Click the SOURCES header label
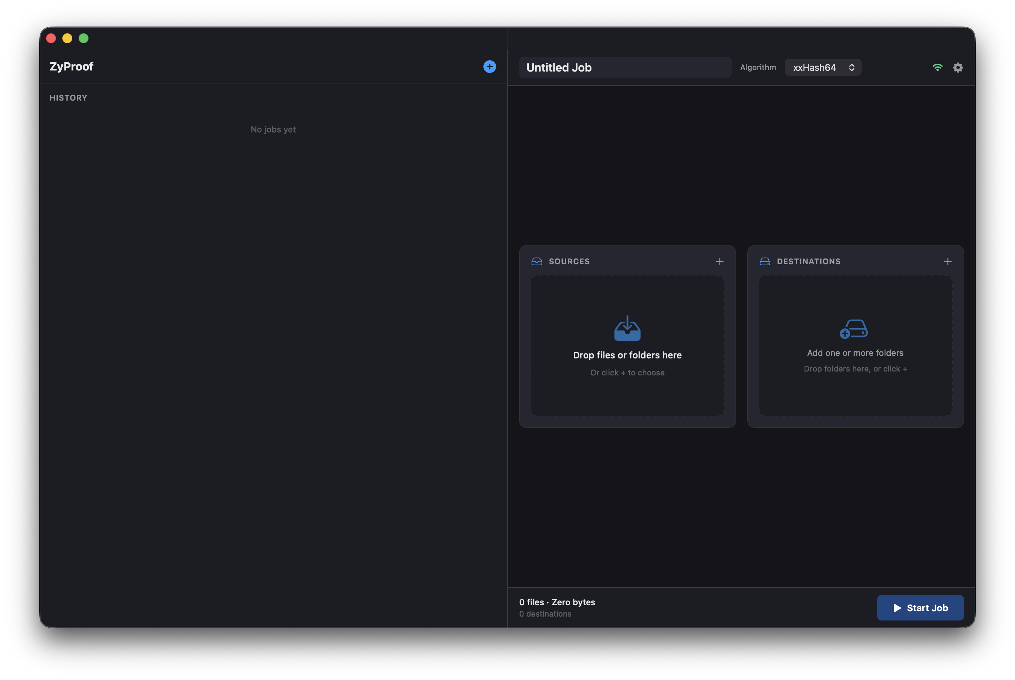 [569, 261]
